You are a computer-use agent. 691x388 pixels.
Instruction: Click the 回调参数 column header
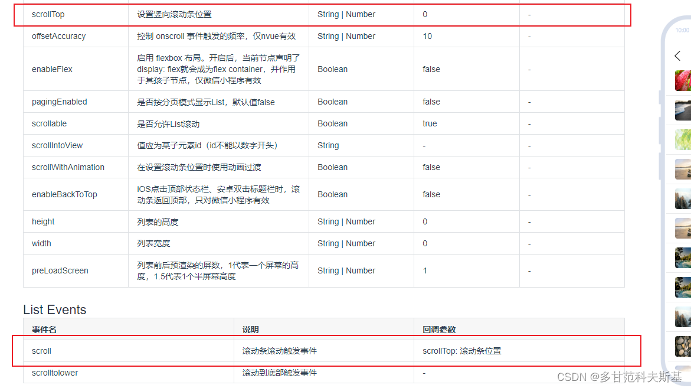[438, 329]
